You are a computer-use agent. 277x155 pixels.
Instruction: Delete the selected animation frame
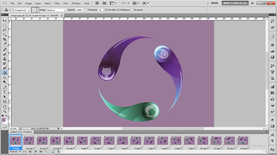click(x=58, y=152)
